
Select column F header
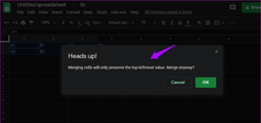[x=170, y=39]
